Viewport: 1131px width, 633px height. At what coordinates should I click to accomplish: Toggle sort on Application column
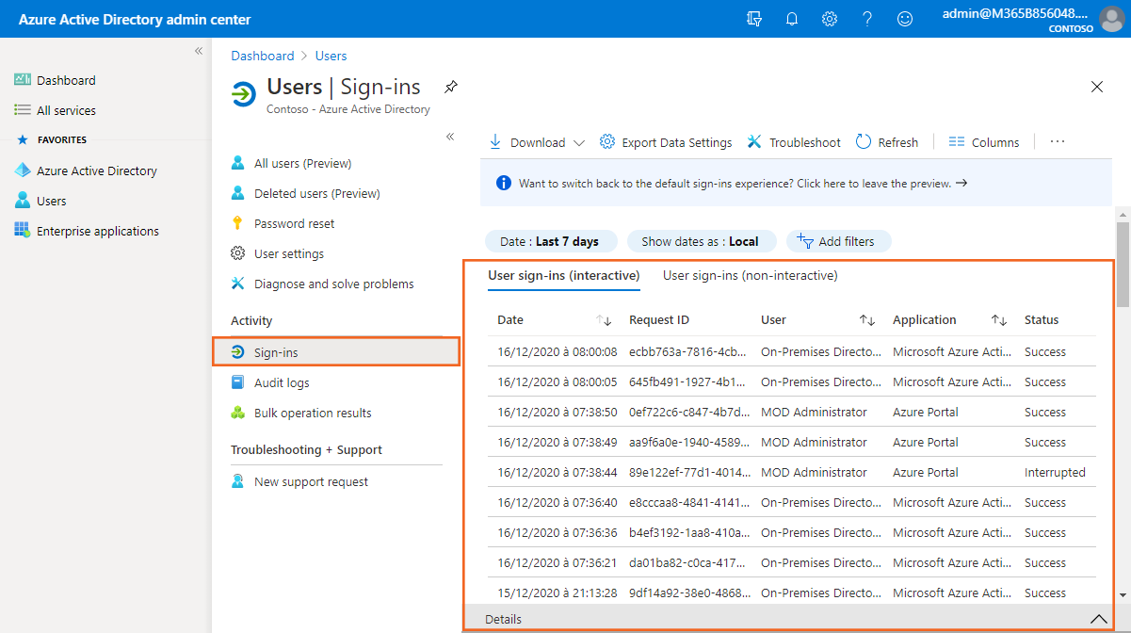click(999, 320)
